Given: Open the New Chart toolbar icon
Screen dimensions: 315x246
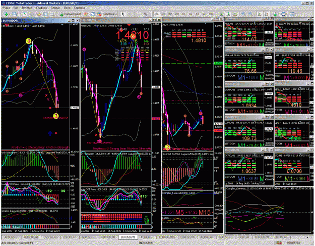Looking at the screenshot, I should 6,14.
